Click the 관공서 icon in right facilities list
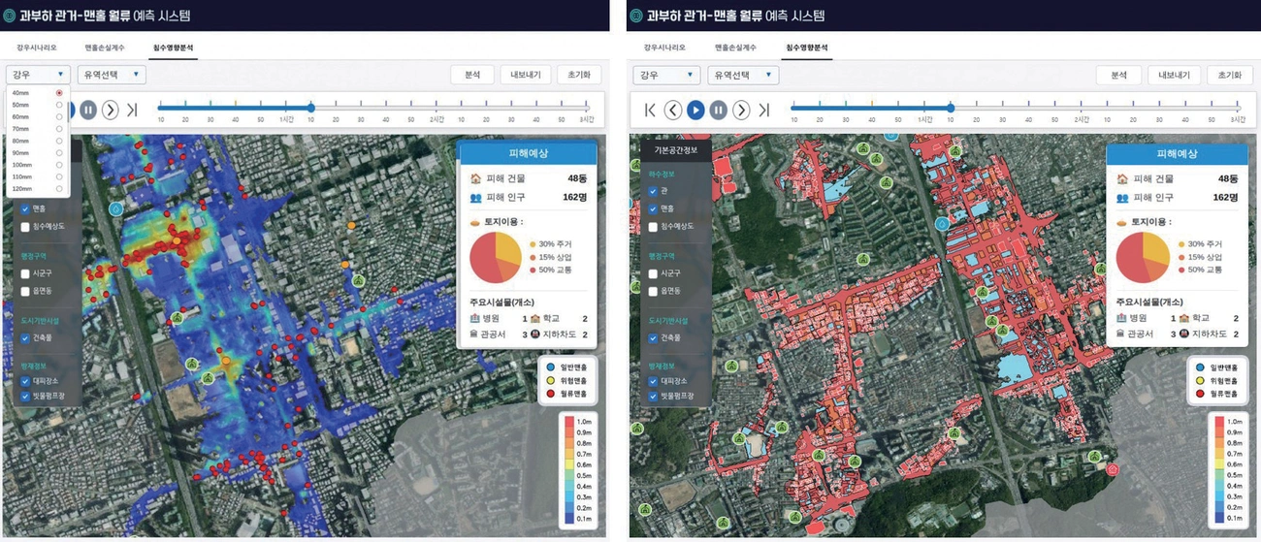 tap(1122, 334)
